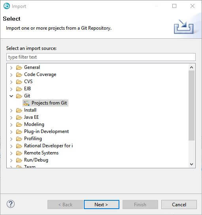Collapse the Git tree node
This screenshot has width=202, height=215.
pyautogui.click(x=11, y=96)
